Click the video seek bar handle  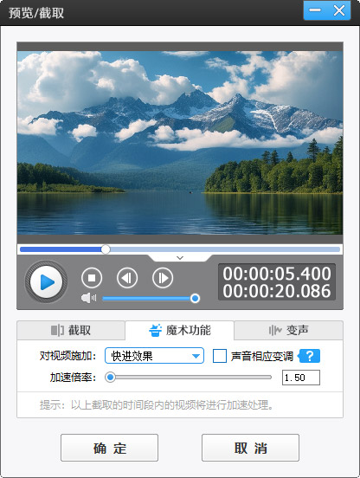[106, 249]
